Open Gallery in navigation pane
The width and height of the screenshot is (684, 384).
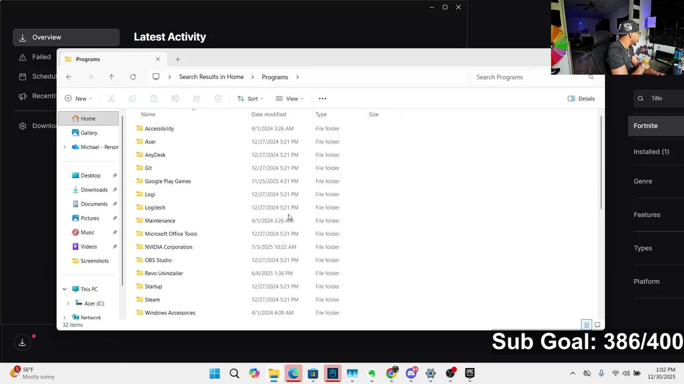tap(89, 133)
